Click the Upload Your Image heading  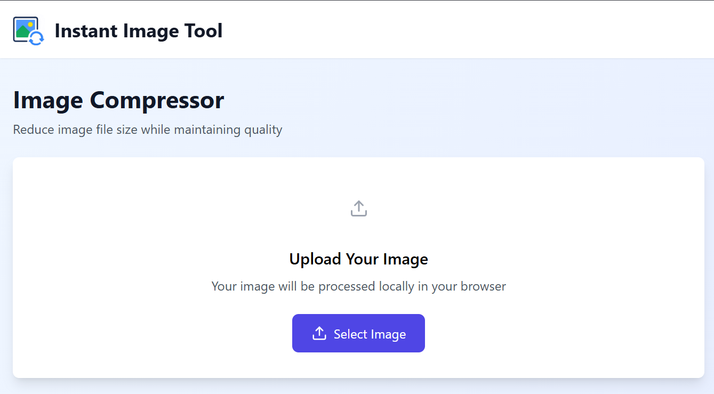(x=358, y=259)
